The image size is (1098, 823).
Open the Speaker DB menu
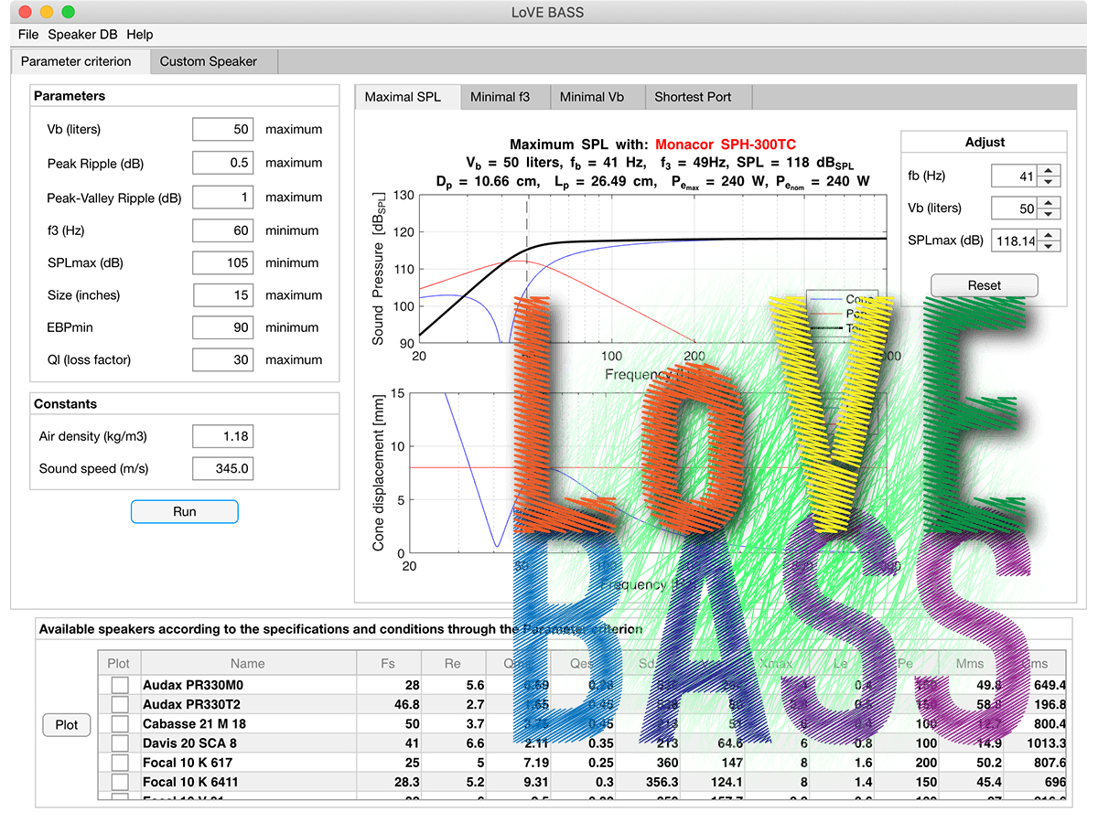pyautogui.click(x=82, y=35)
